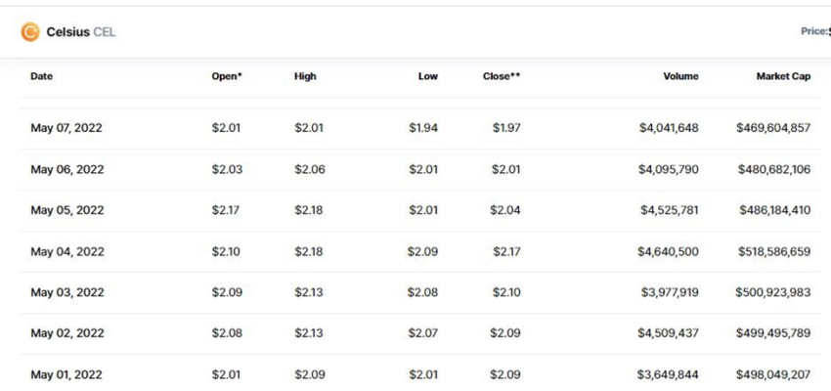The image size is (831, 391).
Task: Click the High column header
Action: (x=305, y=76)
